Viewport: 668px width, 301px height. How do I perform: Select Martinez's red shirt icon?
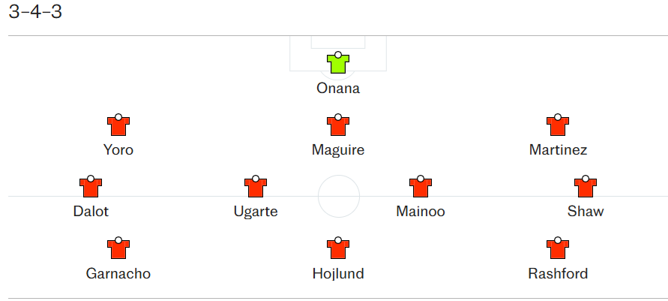point(558,125)
